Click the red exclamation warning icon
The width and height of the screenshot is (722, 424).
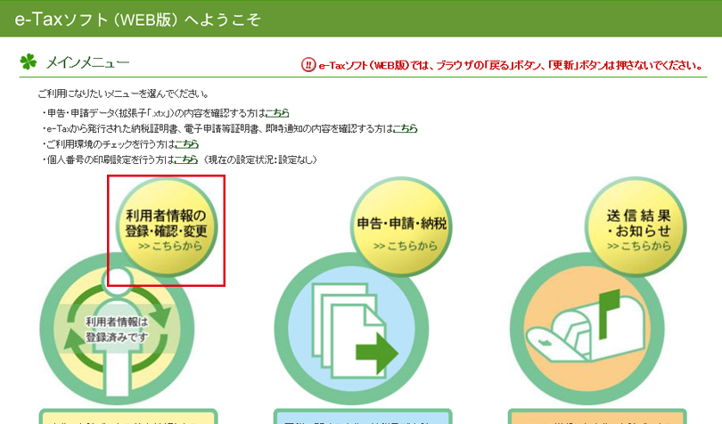308,64
